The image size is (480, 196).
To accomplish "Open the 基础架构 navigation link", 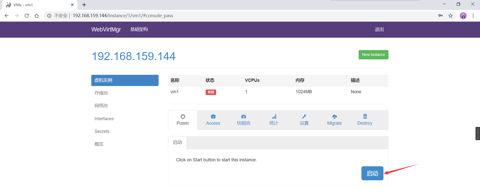I will point(139,29).
